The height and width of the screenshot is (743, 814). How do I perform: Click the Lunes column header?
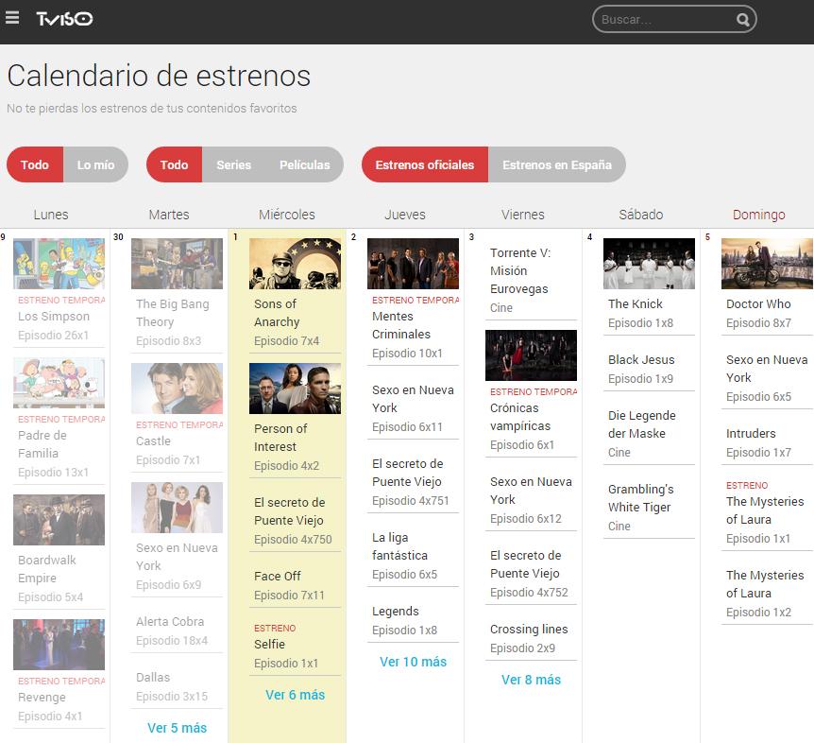point(51,215)
